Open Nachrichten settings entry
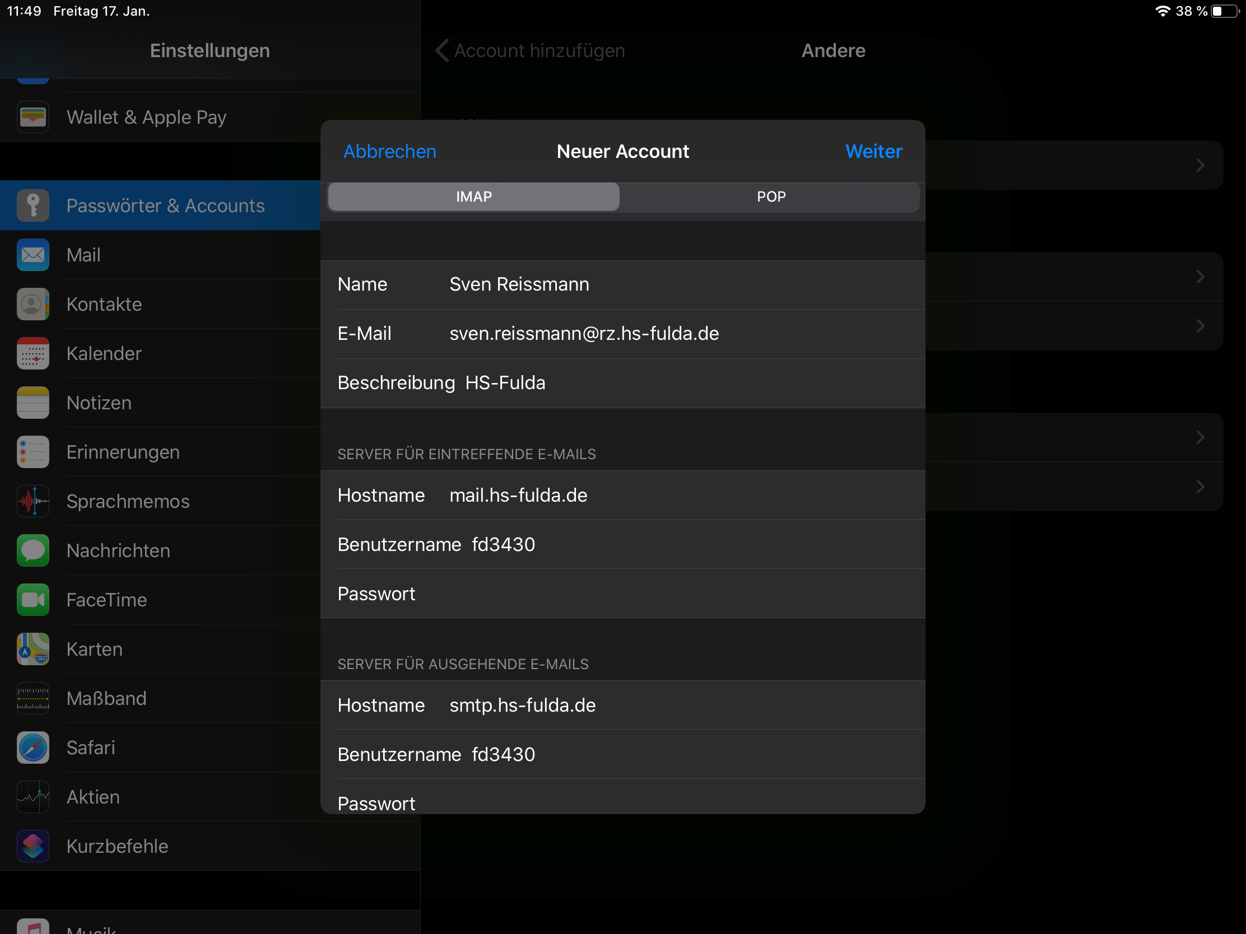The height and width of the screenshot is (934, 1246). click(118, 550)
